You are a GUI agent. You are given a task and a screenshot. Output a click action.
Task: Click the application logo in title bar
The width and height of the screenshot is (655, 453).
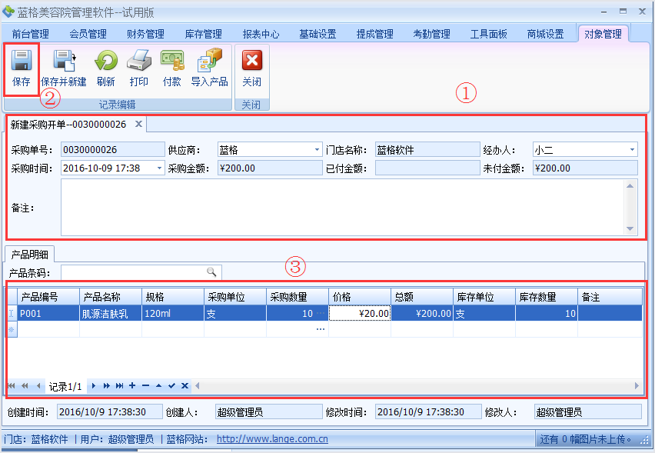coord(8,12)
